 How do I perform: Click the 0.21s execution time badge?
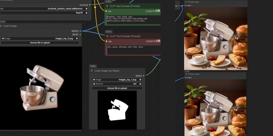tap(109, 32)
